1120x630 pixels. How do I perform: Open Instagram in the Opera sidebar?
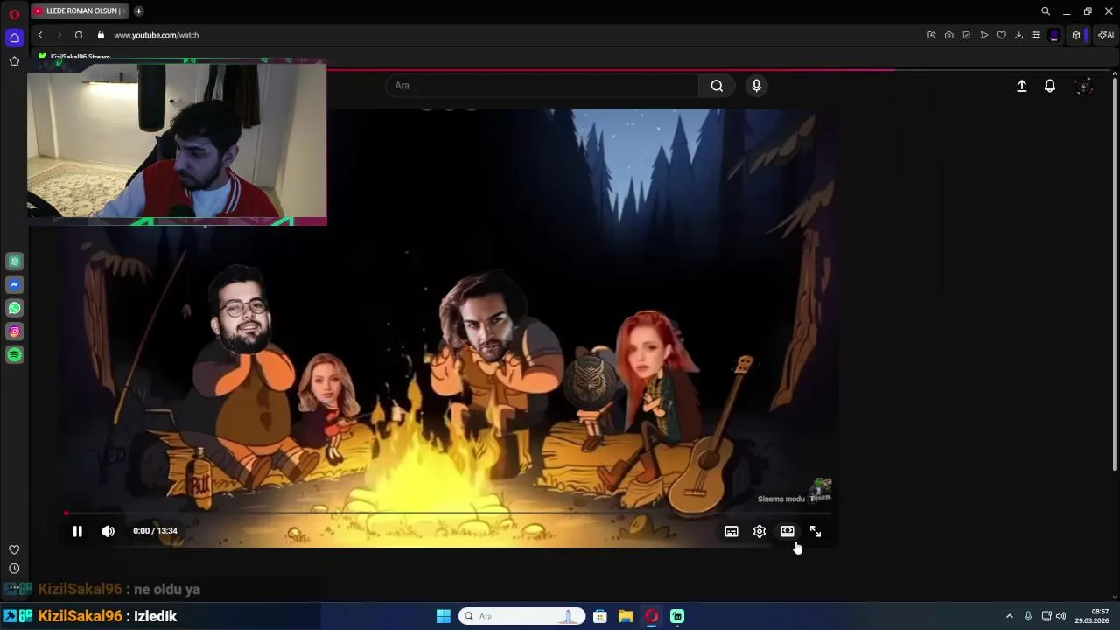tap(14, 332)
